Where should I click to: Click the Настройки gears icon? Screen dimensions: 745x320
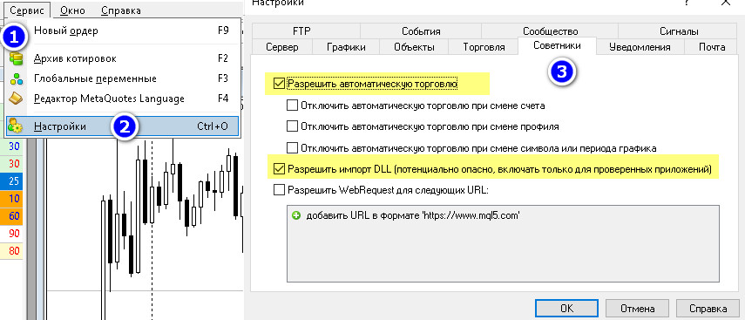[16, 126]
